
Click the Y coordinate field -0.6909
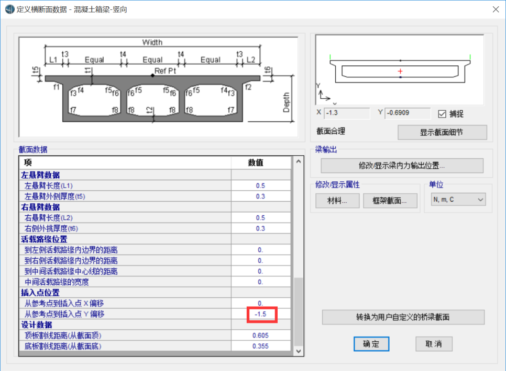407,113
